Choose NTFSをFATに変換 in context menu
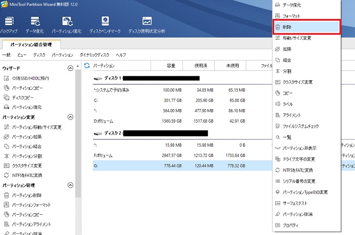 (x=307, y=170)
